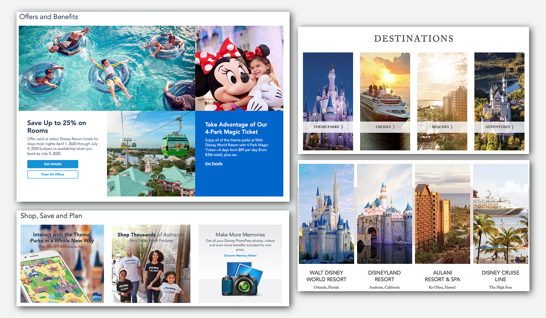Select the Walt Disney World Resort image

pos(326,214)
